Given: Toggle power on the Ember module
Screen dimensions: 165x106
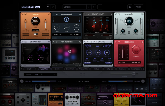Looking at the screenshot, I should [x=49, y=14].
